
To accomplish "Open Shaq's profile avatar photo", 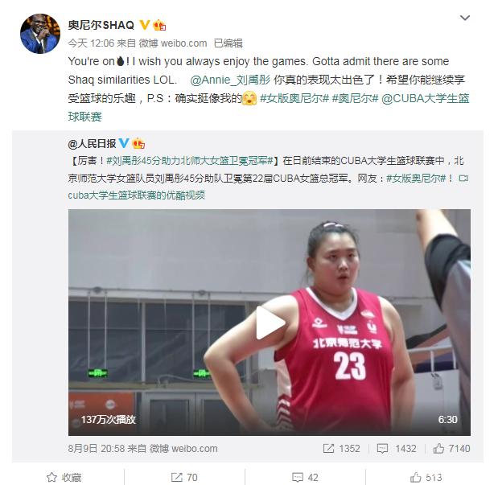I will click(x=39, y=34).
